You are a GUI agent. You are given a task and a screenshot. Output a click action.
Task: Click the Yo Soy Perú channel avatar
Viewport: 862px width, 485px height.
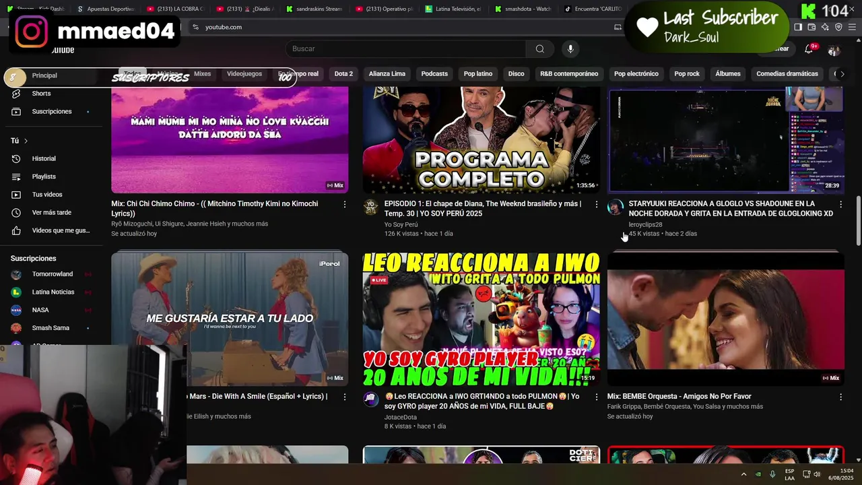(x=370, y=207)
